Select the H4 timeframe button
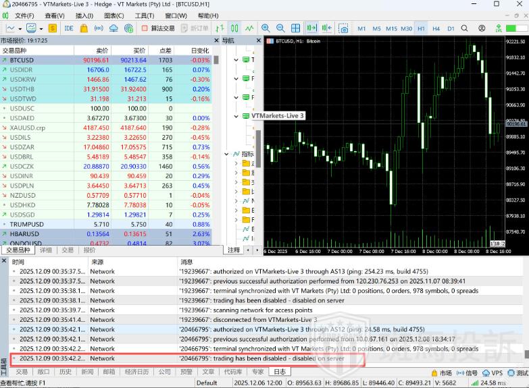 [x=436, y=28]
